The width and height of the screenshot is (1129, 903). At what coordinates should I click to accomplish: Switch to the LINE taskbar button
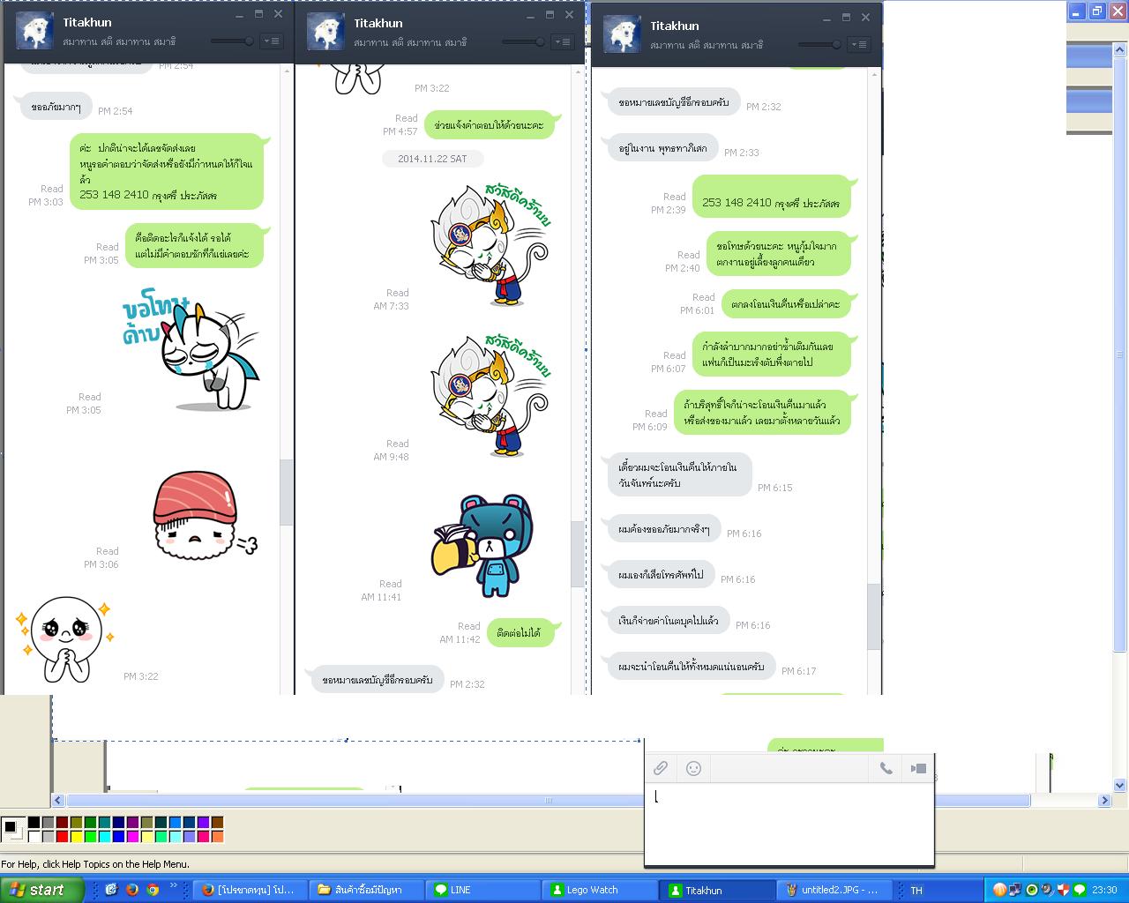click(x=481, y=890)
